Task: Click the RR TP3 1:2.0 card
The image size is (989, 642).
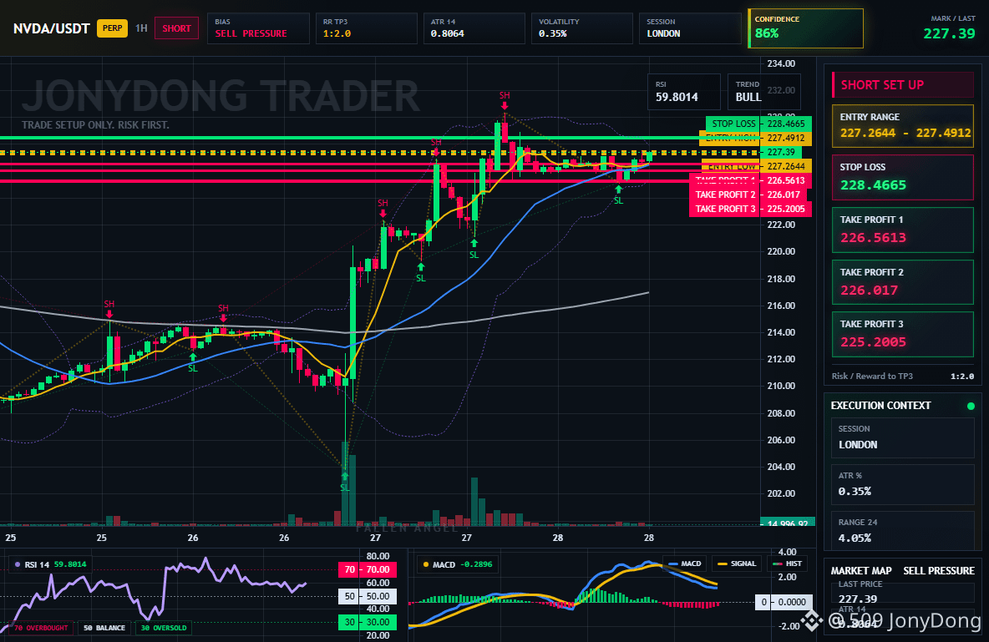Action: pyautogui.click(x=367, y=28)
